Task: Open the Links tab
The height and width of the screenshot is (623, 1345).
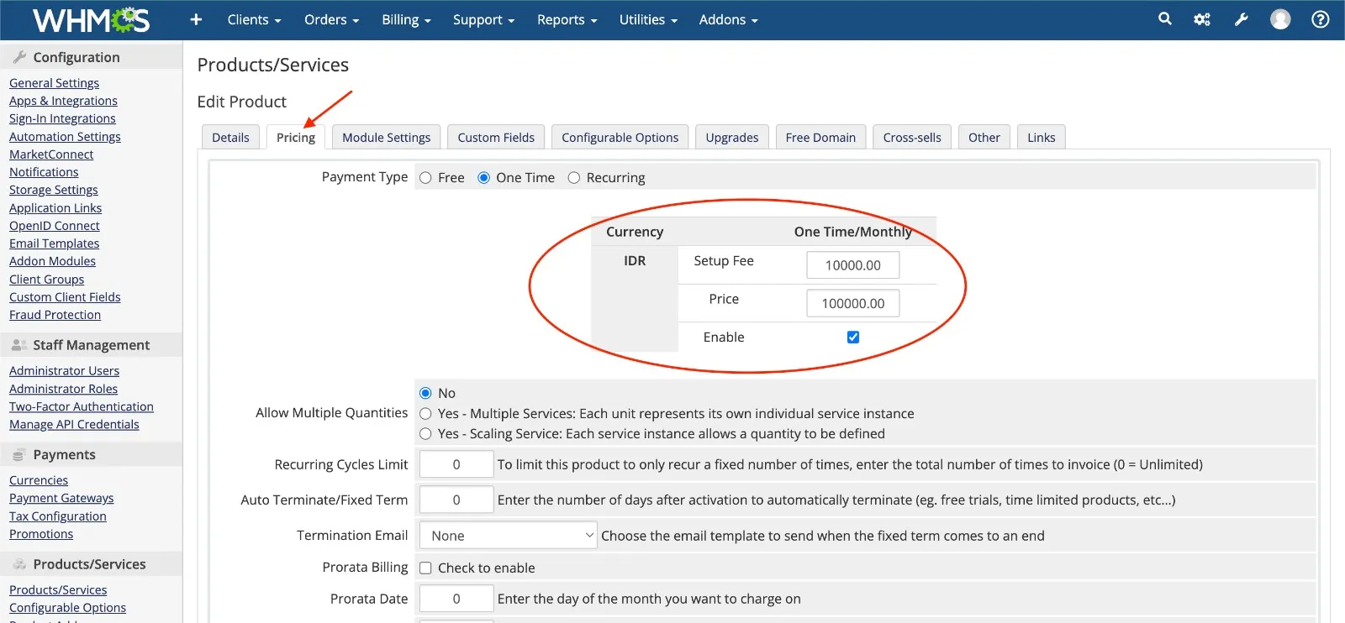Action: point(1042,138)
